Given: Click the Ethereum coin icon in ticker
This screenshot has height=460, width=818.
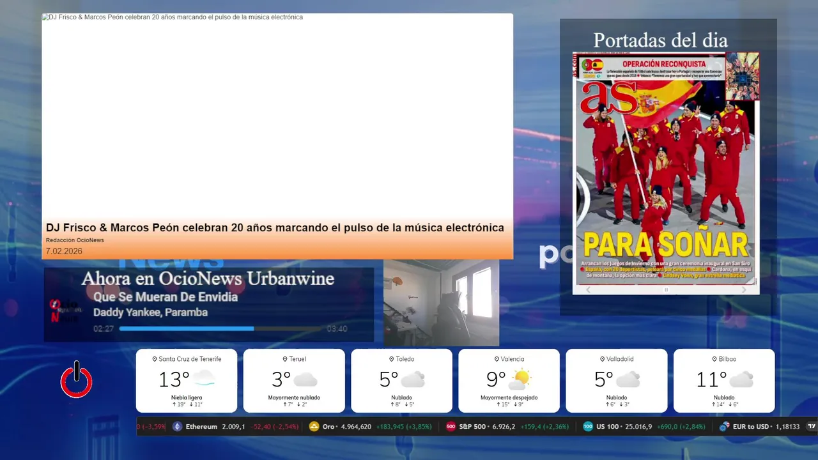Looking at the screenshot, I should 177,427.
